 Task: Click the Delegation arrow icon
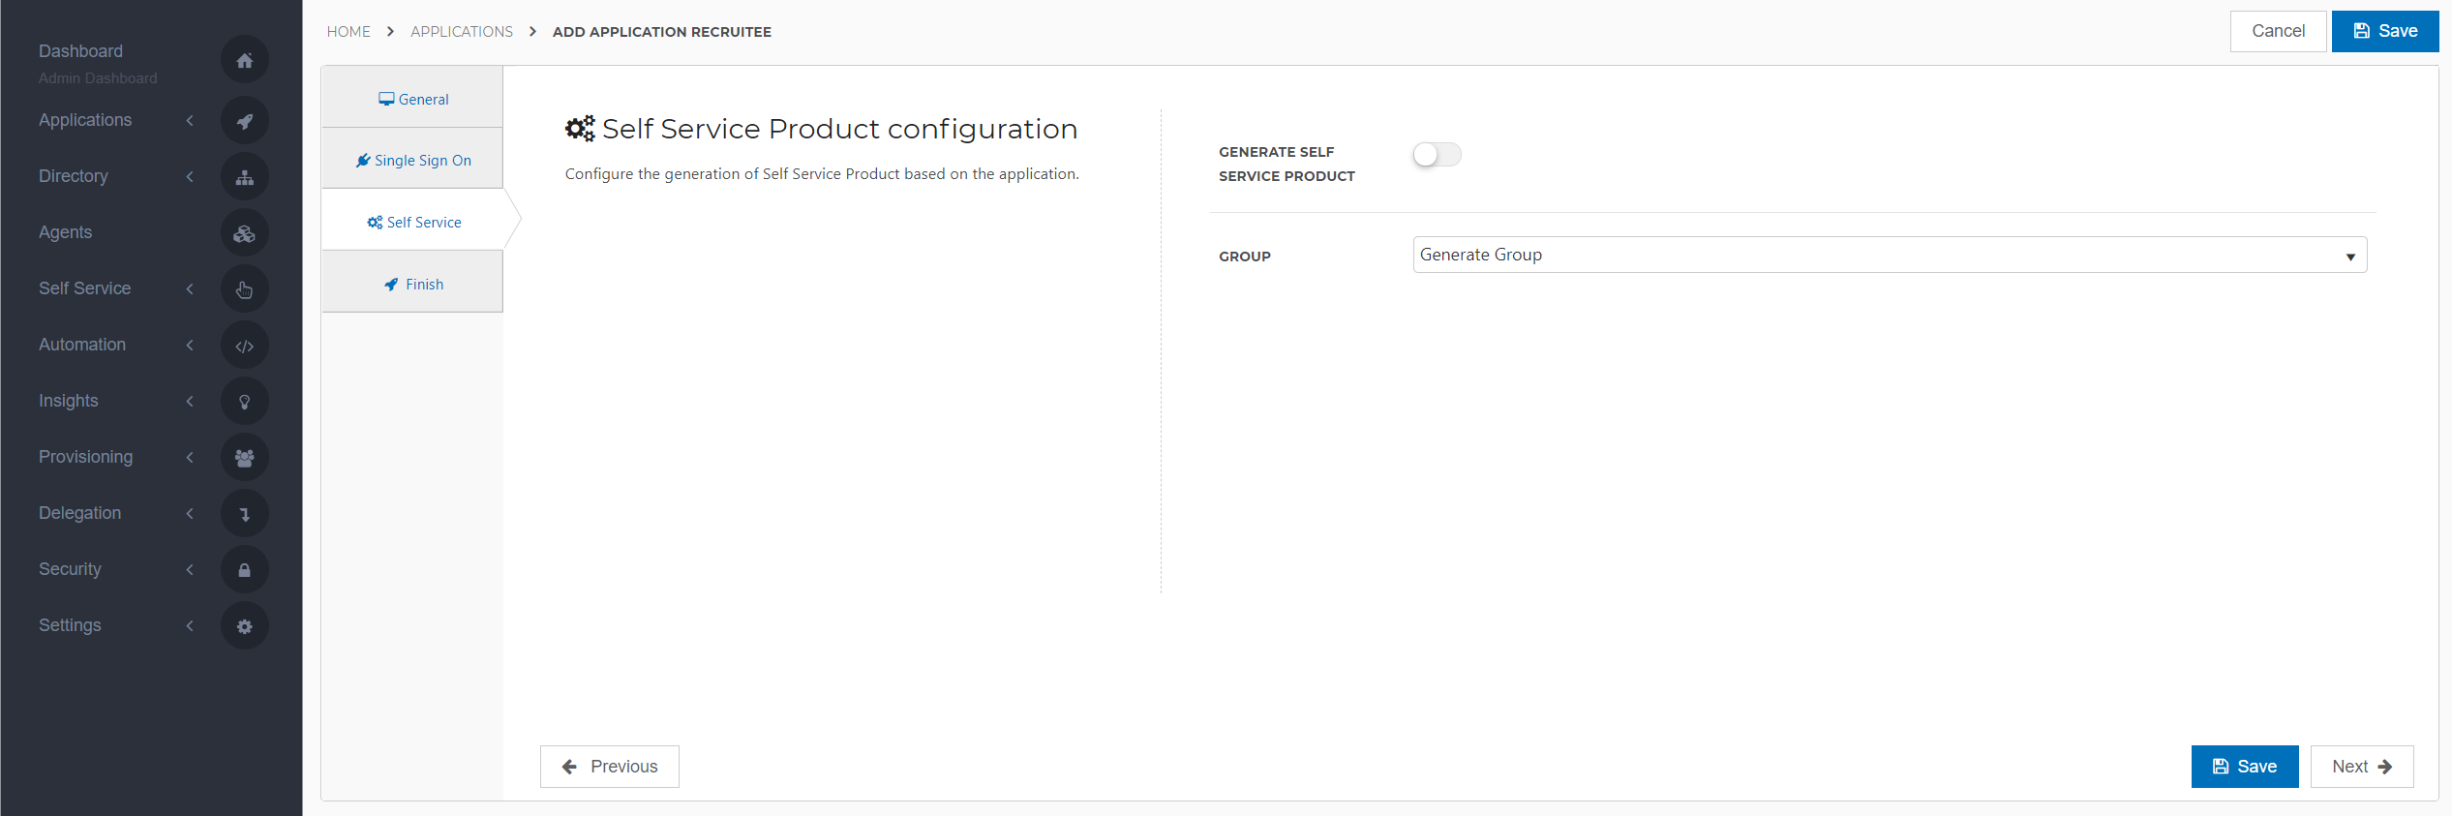pos(244,514)
